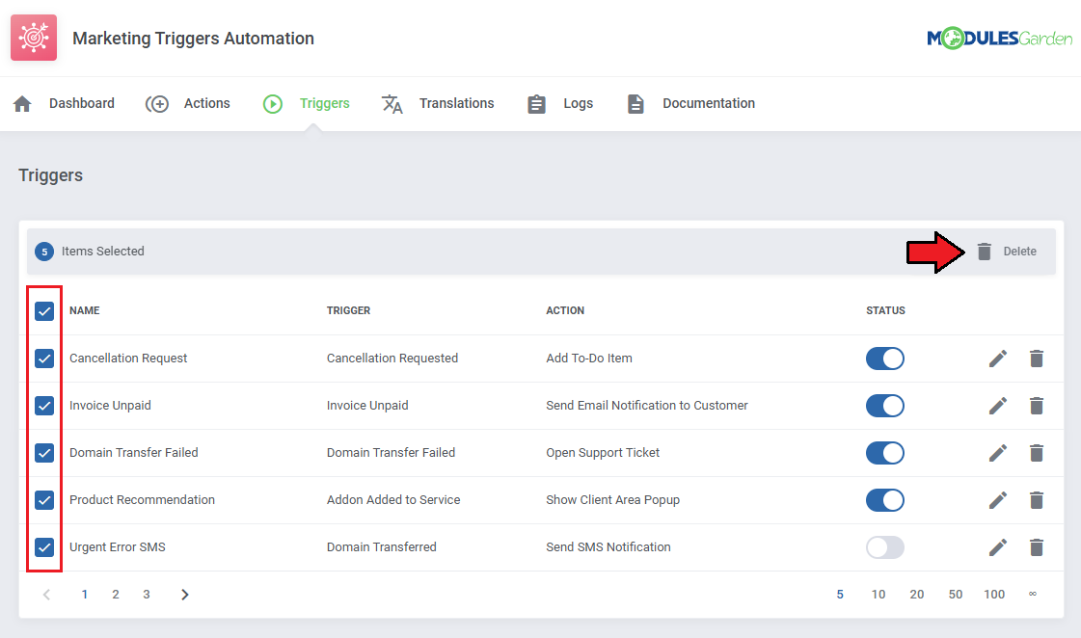Click the Delete label for selected items

click(1019, 252)
